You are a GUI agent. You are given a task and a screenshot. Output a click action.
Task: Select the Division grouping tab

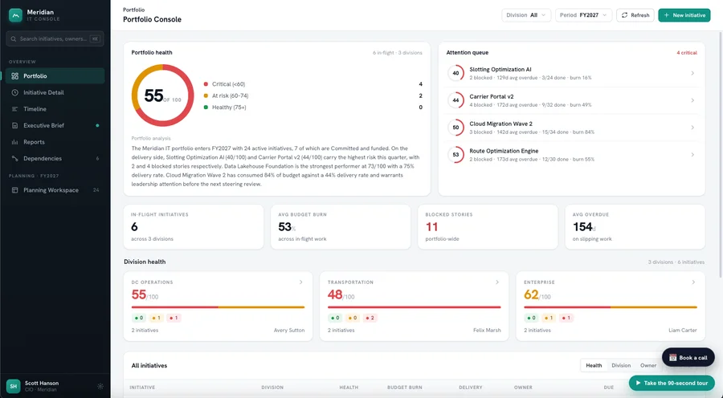pyautogui.click(x=621, y=365)
